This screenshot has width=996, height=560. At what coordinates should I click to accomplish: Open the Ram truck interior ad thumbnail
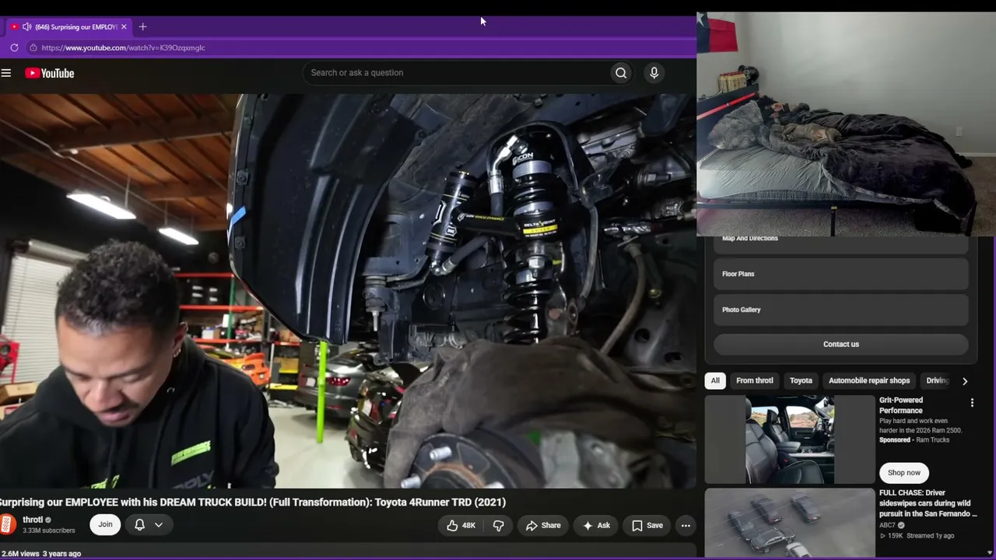pyautogui.click(x=790, y=439)
